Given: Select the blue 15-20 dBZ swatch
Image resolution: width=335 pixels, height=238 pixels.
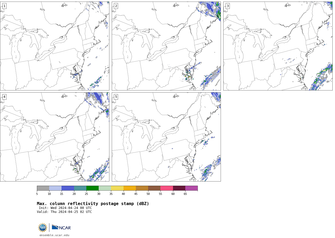Looking at the screenshot, I should click(68, 188).
